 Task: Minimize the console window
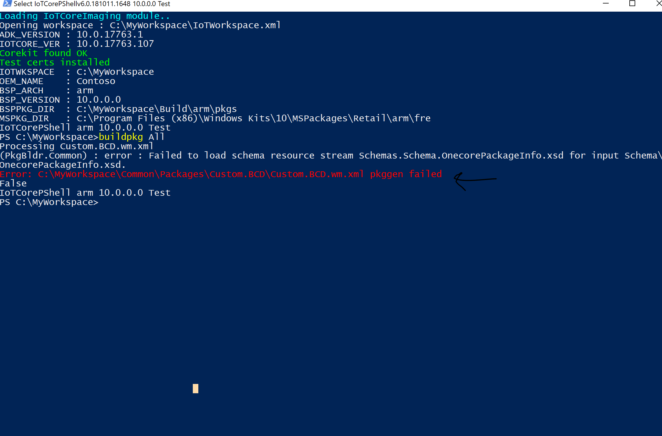click(x=606, y=4)
